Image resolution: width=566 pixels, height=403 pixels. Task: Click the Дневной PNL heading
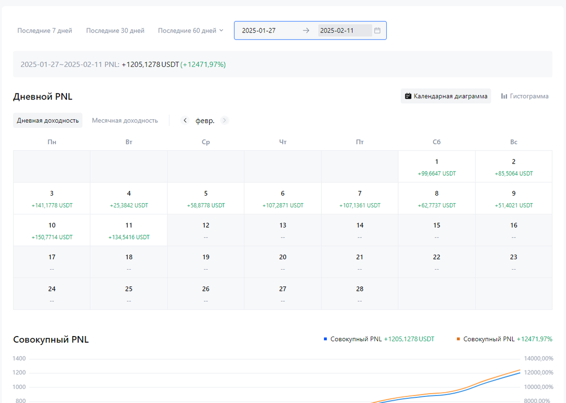coord(42,97)
